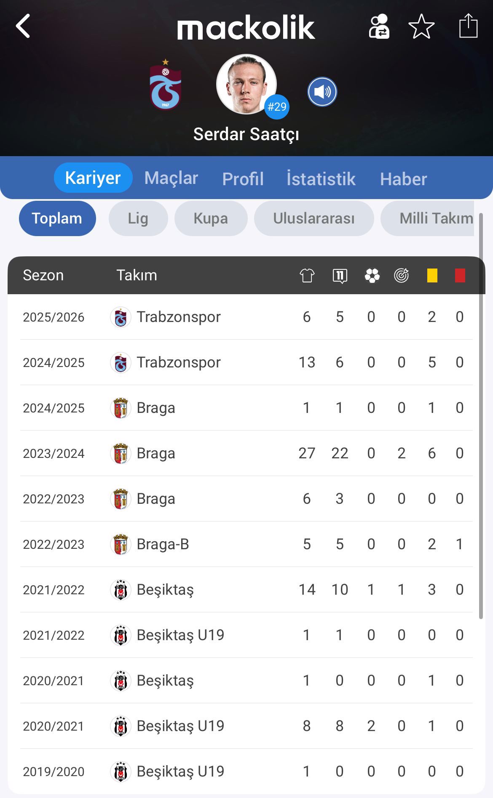Tap the back arrow icon
Image resolution: width=493 pixels, height=798 pixels.
click(24, 26)
